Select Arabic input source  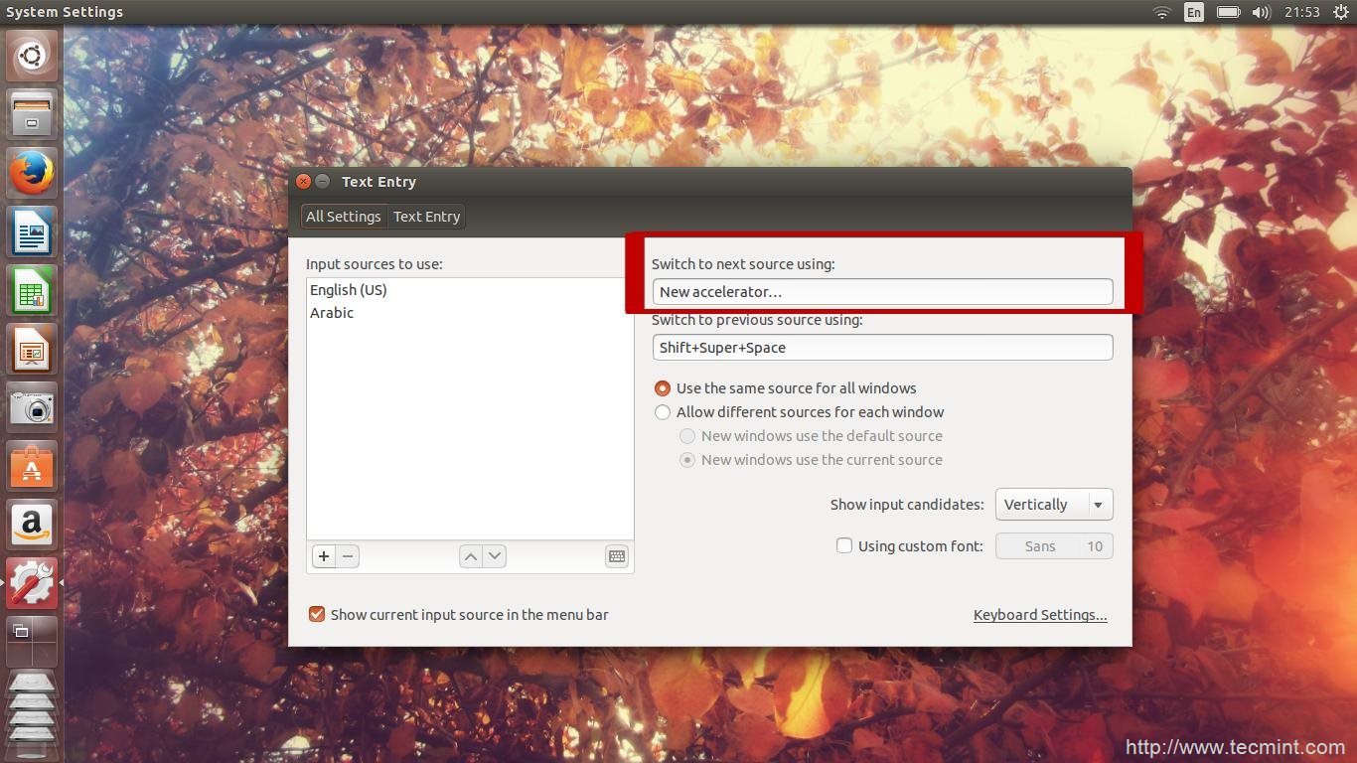(470, 313)
